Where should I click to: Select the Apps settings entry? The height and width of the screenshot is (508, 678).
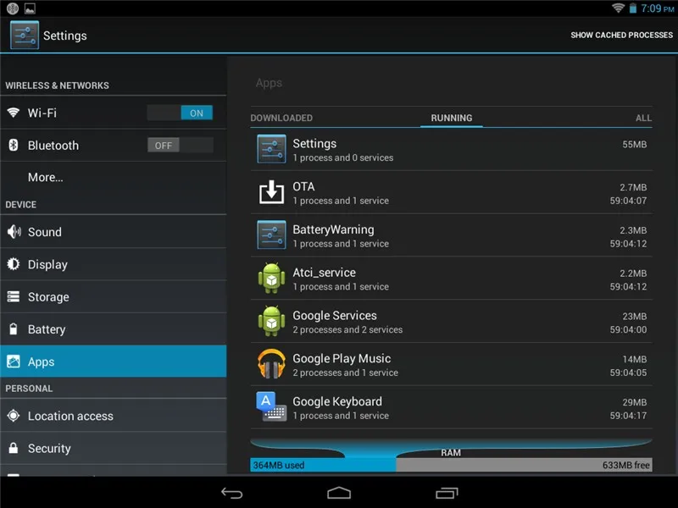click(x=114, y=362)
